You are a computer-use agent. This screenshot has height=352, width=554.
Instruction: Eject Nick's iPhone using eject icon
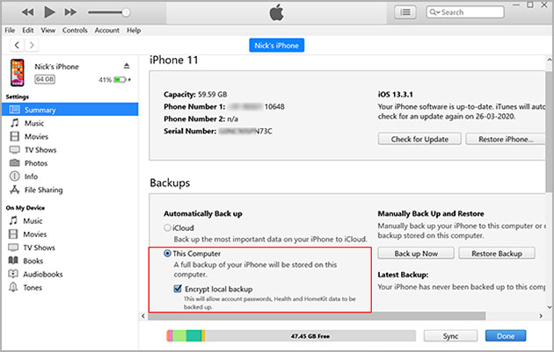point(127,66)
